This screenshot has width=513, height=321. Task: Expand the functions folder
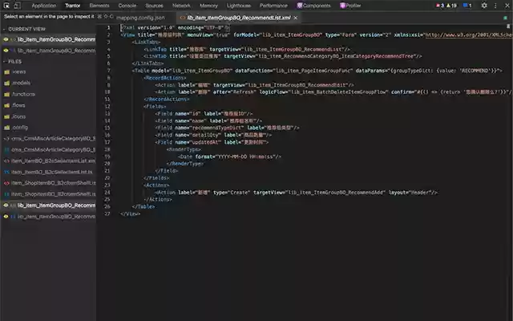tap(23, 95)
